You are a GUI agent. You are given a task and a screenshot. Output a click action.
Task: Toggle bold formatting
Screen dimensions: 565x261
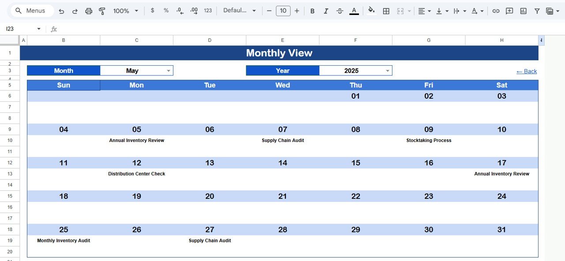[x=313, y=11]
